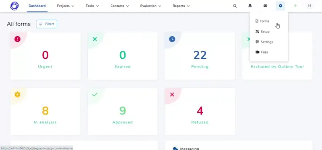Viewport: 322px width, 150px height.
Task: Click the Expired label
Action: click(122, 67)
